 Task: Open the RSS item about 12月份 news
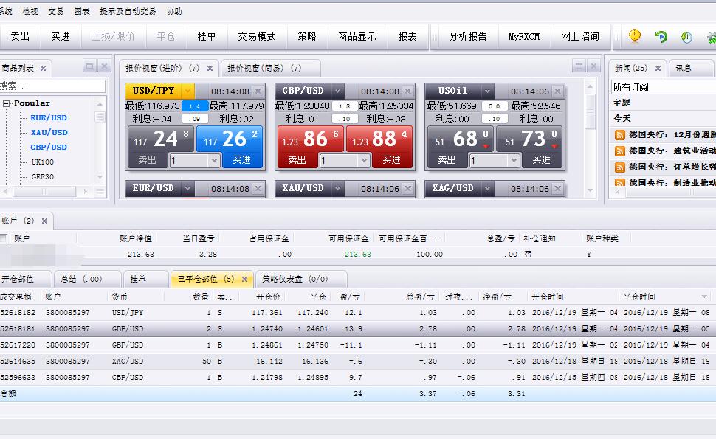click(x=619, y=134)
